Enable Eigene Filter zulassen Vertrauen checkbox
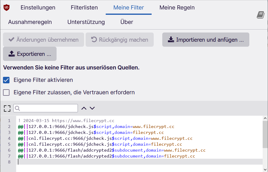Viewport: 268px width, 172px height. [x=6, y=93]
